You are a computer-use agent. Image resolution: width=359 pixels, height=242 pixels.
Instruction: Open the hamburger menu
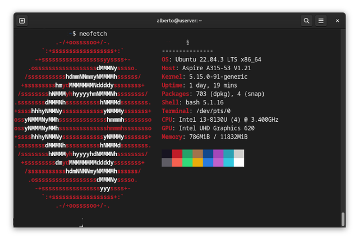[x=321, y=21]
